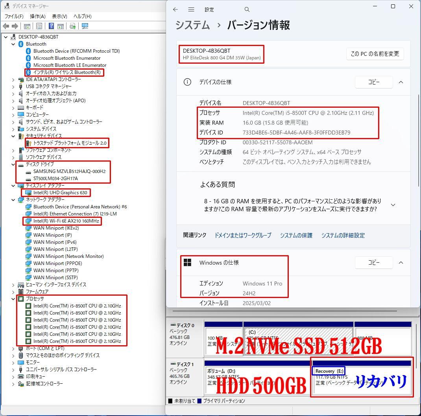
Task: Click the Properties toolbar icon in Device Manager
Action: (x=39, y=26)
